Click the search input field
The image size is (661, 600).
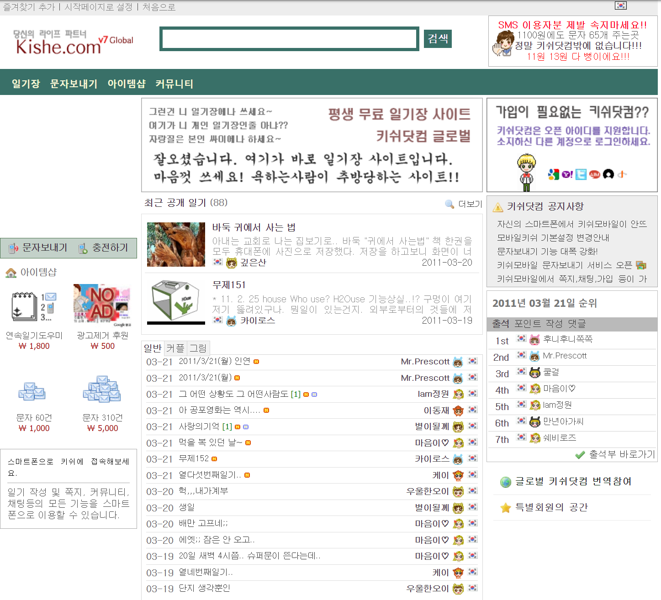pos(289,39)
